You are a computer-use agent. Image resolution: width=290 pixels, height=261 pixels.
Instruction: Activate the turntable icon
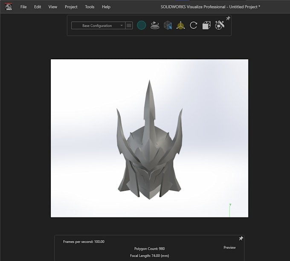(x=155, y=25)
